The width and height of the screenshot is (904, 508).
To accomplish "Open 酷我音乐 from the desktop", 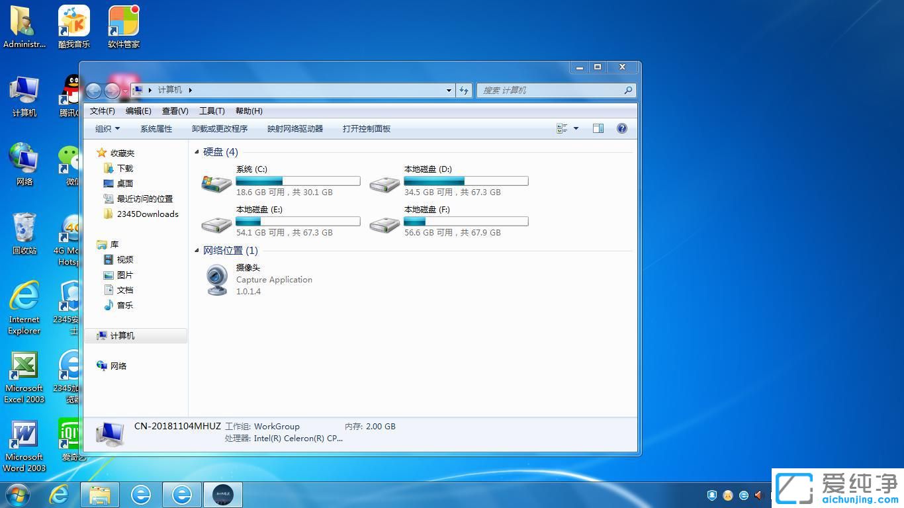I will pyautogui.click(x=73, y=26).
